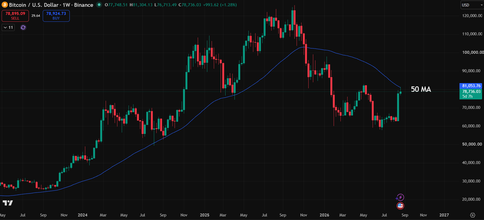Click the 110,000.00 price axis label
The width and height of the screenshot is (484, 220).
pos(472,34)
